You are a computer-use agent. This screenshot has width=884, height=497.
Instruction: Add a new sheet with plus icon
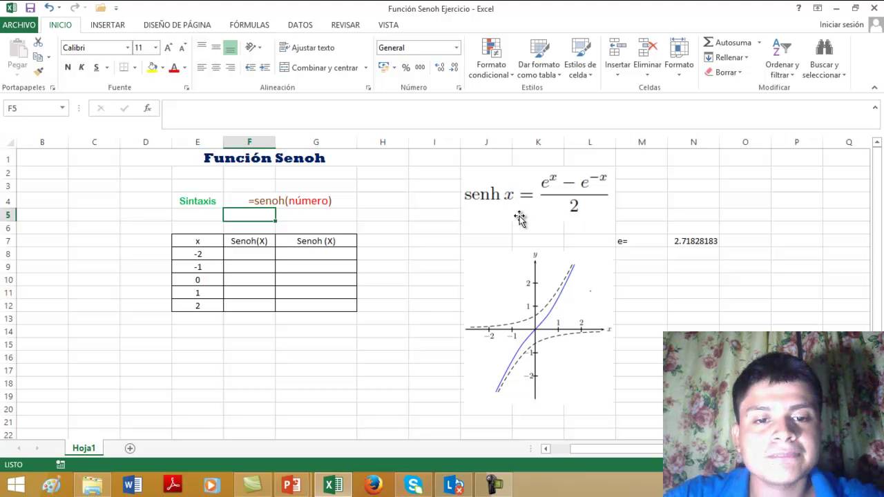[x=130, y=448]
